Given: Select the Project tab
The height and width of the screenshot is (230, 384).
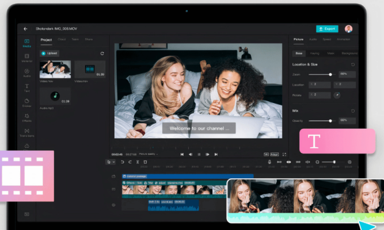Looking at the screenshot, I should [x=46, y=39].
